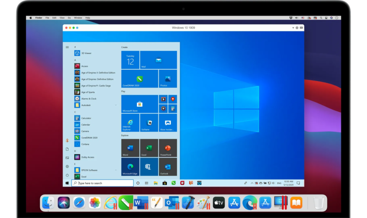This screenshot has height=218, width=367.
Task: Open the Microsoft Store tile
Action: 139,104
